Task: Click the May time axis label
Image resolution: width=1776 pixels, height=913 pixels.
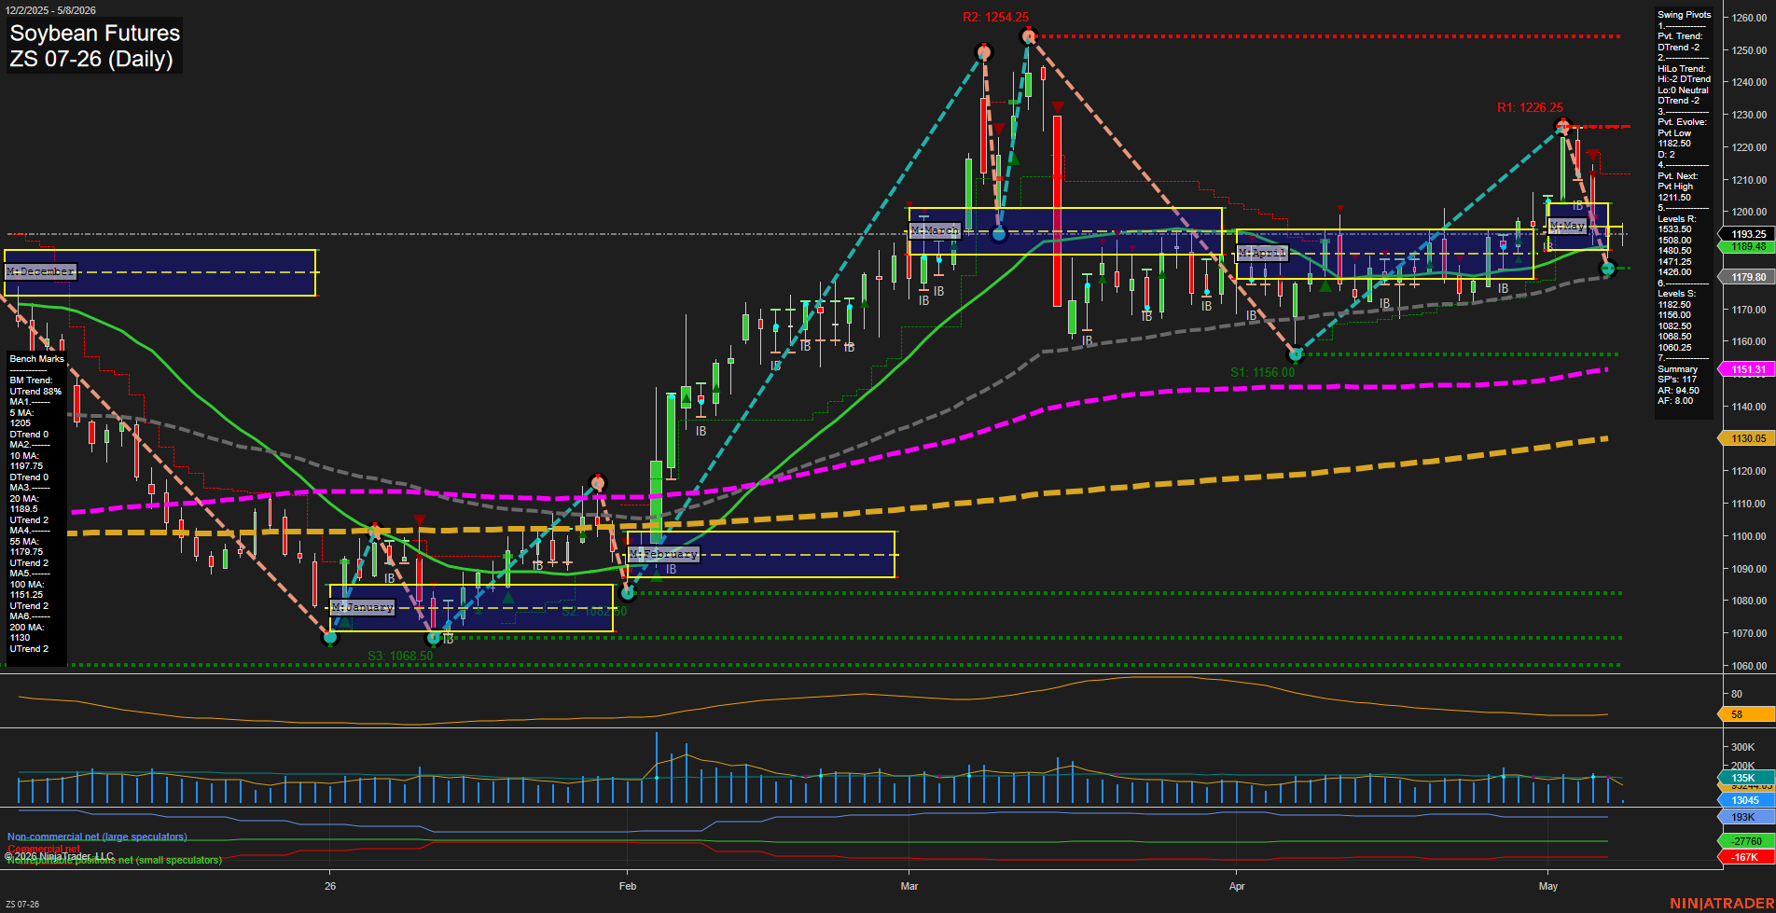Action: click(1548, 886)
